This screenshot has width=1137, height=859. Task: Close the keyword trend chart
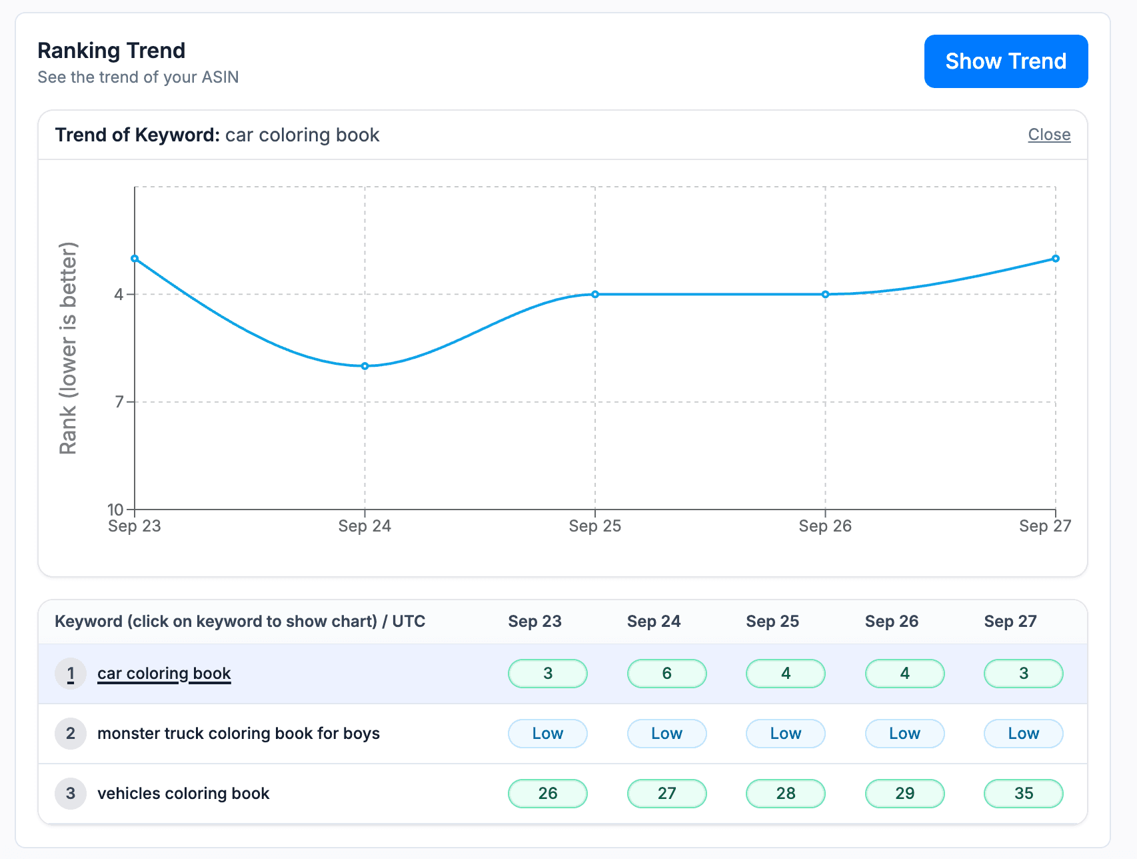(x=1048, y=135)
